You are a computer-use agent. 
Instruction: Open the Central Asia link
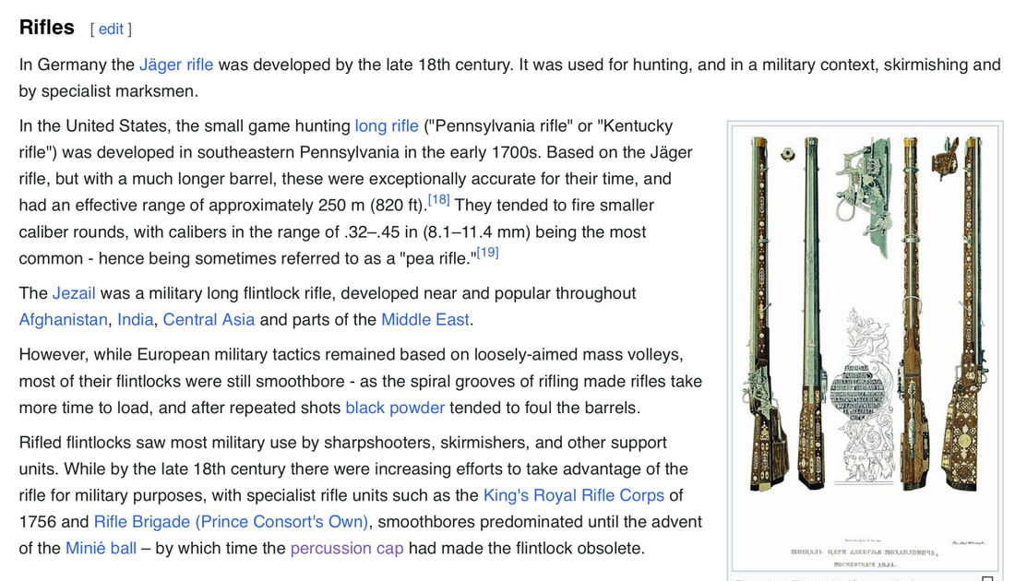point(209,320)
